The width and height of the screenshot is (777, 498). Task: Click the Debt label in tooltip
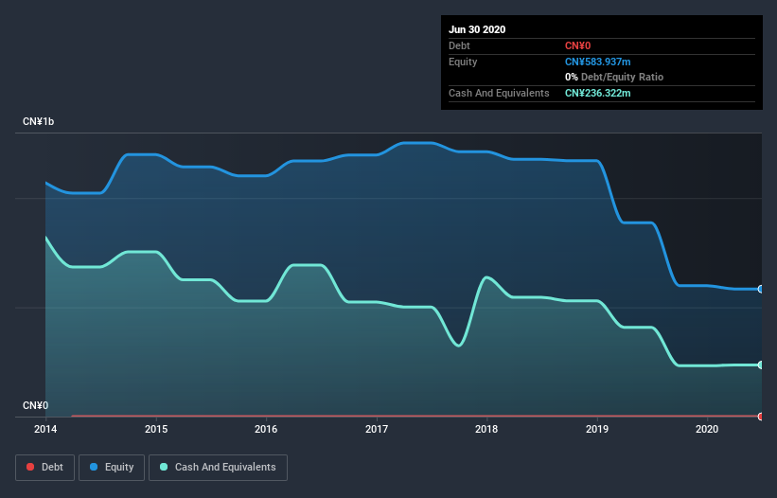point(459,45)
